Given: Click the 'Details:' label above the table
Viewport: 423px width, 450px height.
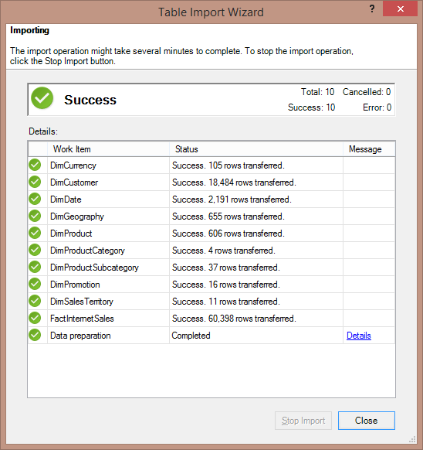Looking at the screenshot, I should click(43, 131).
